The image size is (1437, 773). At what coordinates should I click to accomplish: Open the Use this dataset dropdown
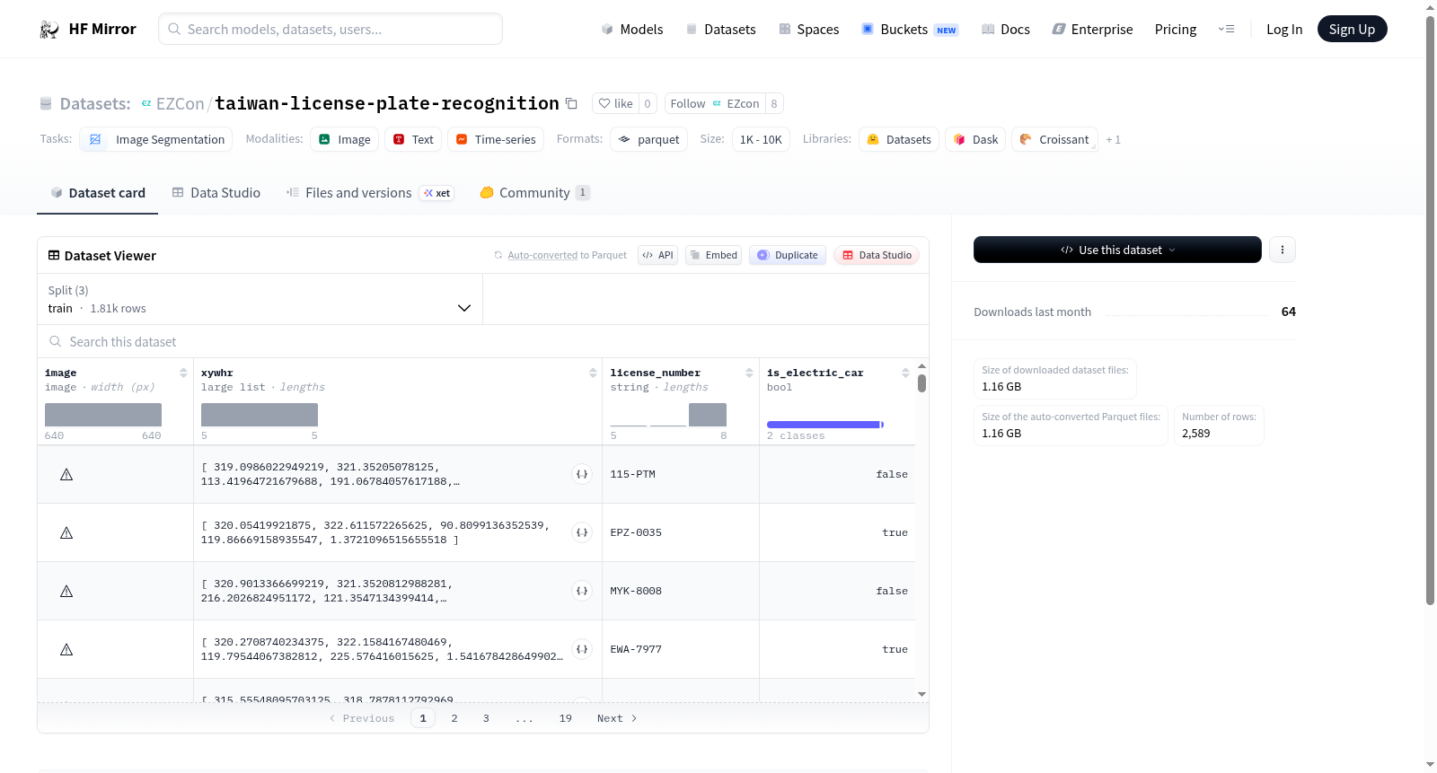(x=1117, y=250)
